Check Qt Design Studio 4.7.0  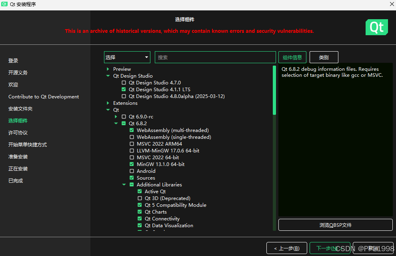point(124,82)
